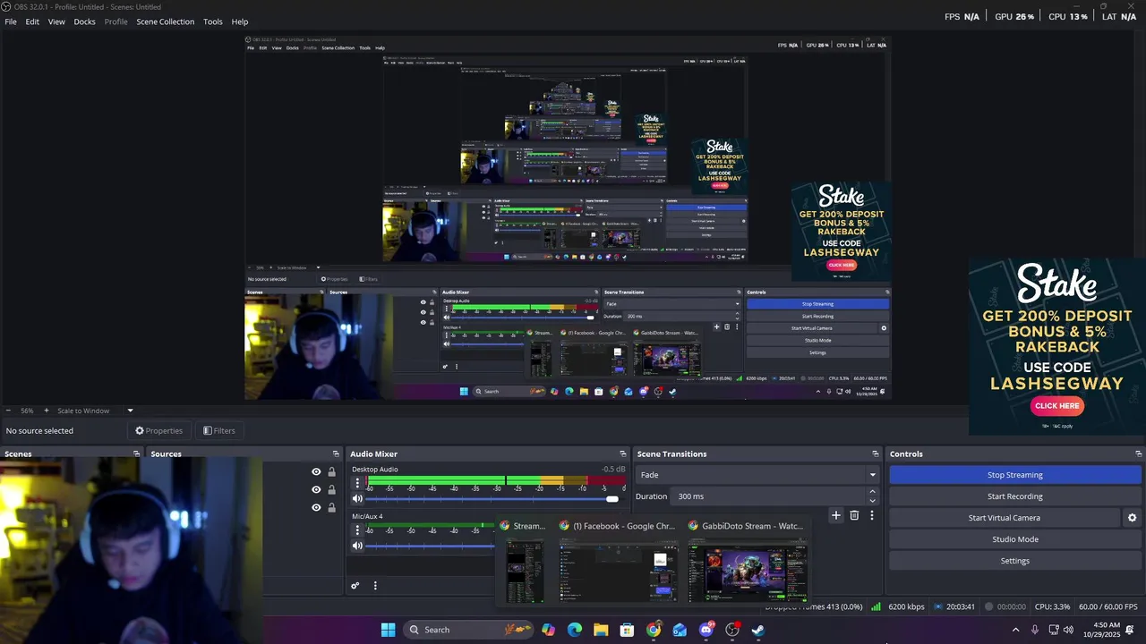Viewport: 1146px width, 644px height.
Task: Zoom in the preview with plus icon
Action: (x=47, y=411)
